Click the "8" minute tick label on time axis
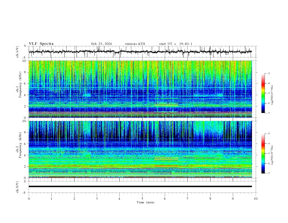 [210, 199]
